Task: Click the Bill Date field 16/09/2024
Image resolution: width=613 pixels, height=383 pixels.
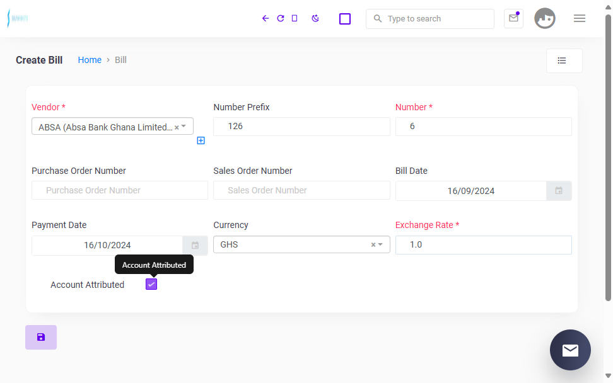Action: click(x=470, y=191)
